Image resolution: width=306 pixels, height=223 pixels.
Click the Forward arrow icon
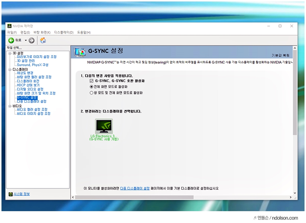tap(31, 41)
